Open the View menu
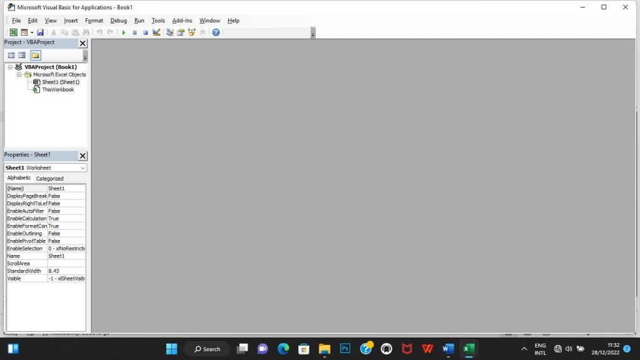Image resolution: width=640 pixels, height=360 pixels. pyautogui.click(x=51, y=21)
